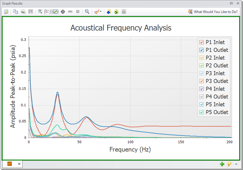Hide the P5 Outlet series via checkbox
This screenshot has height=170, width=243.
(x=202, y=112)
